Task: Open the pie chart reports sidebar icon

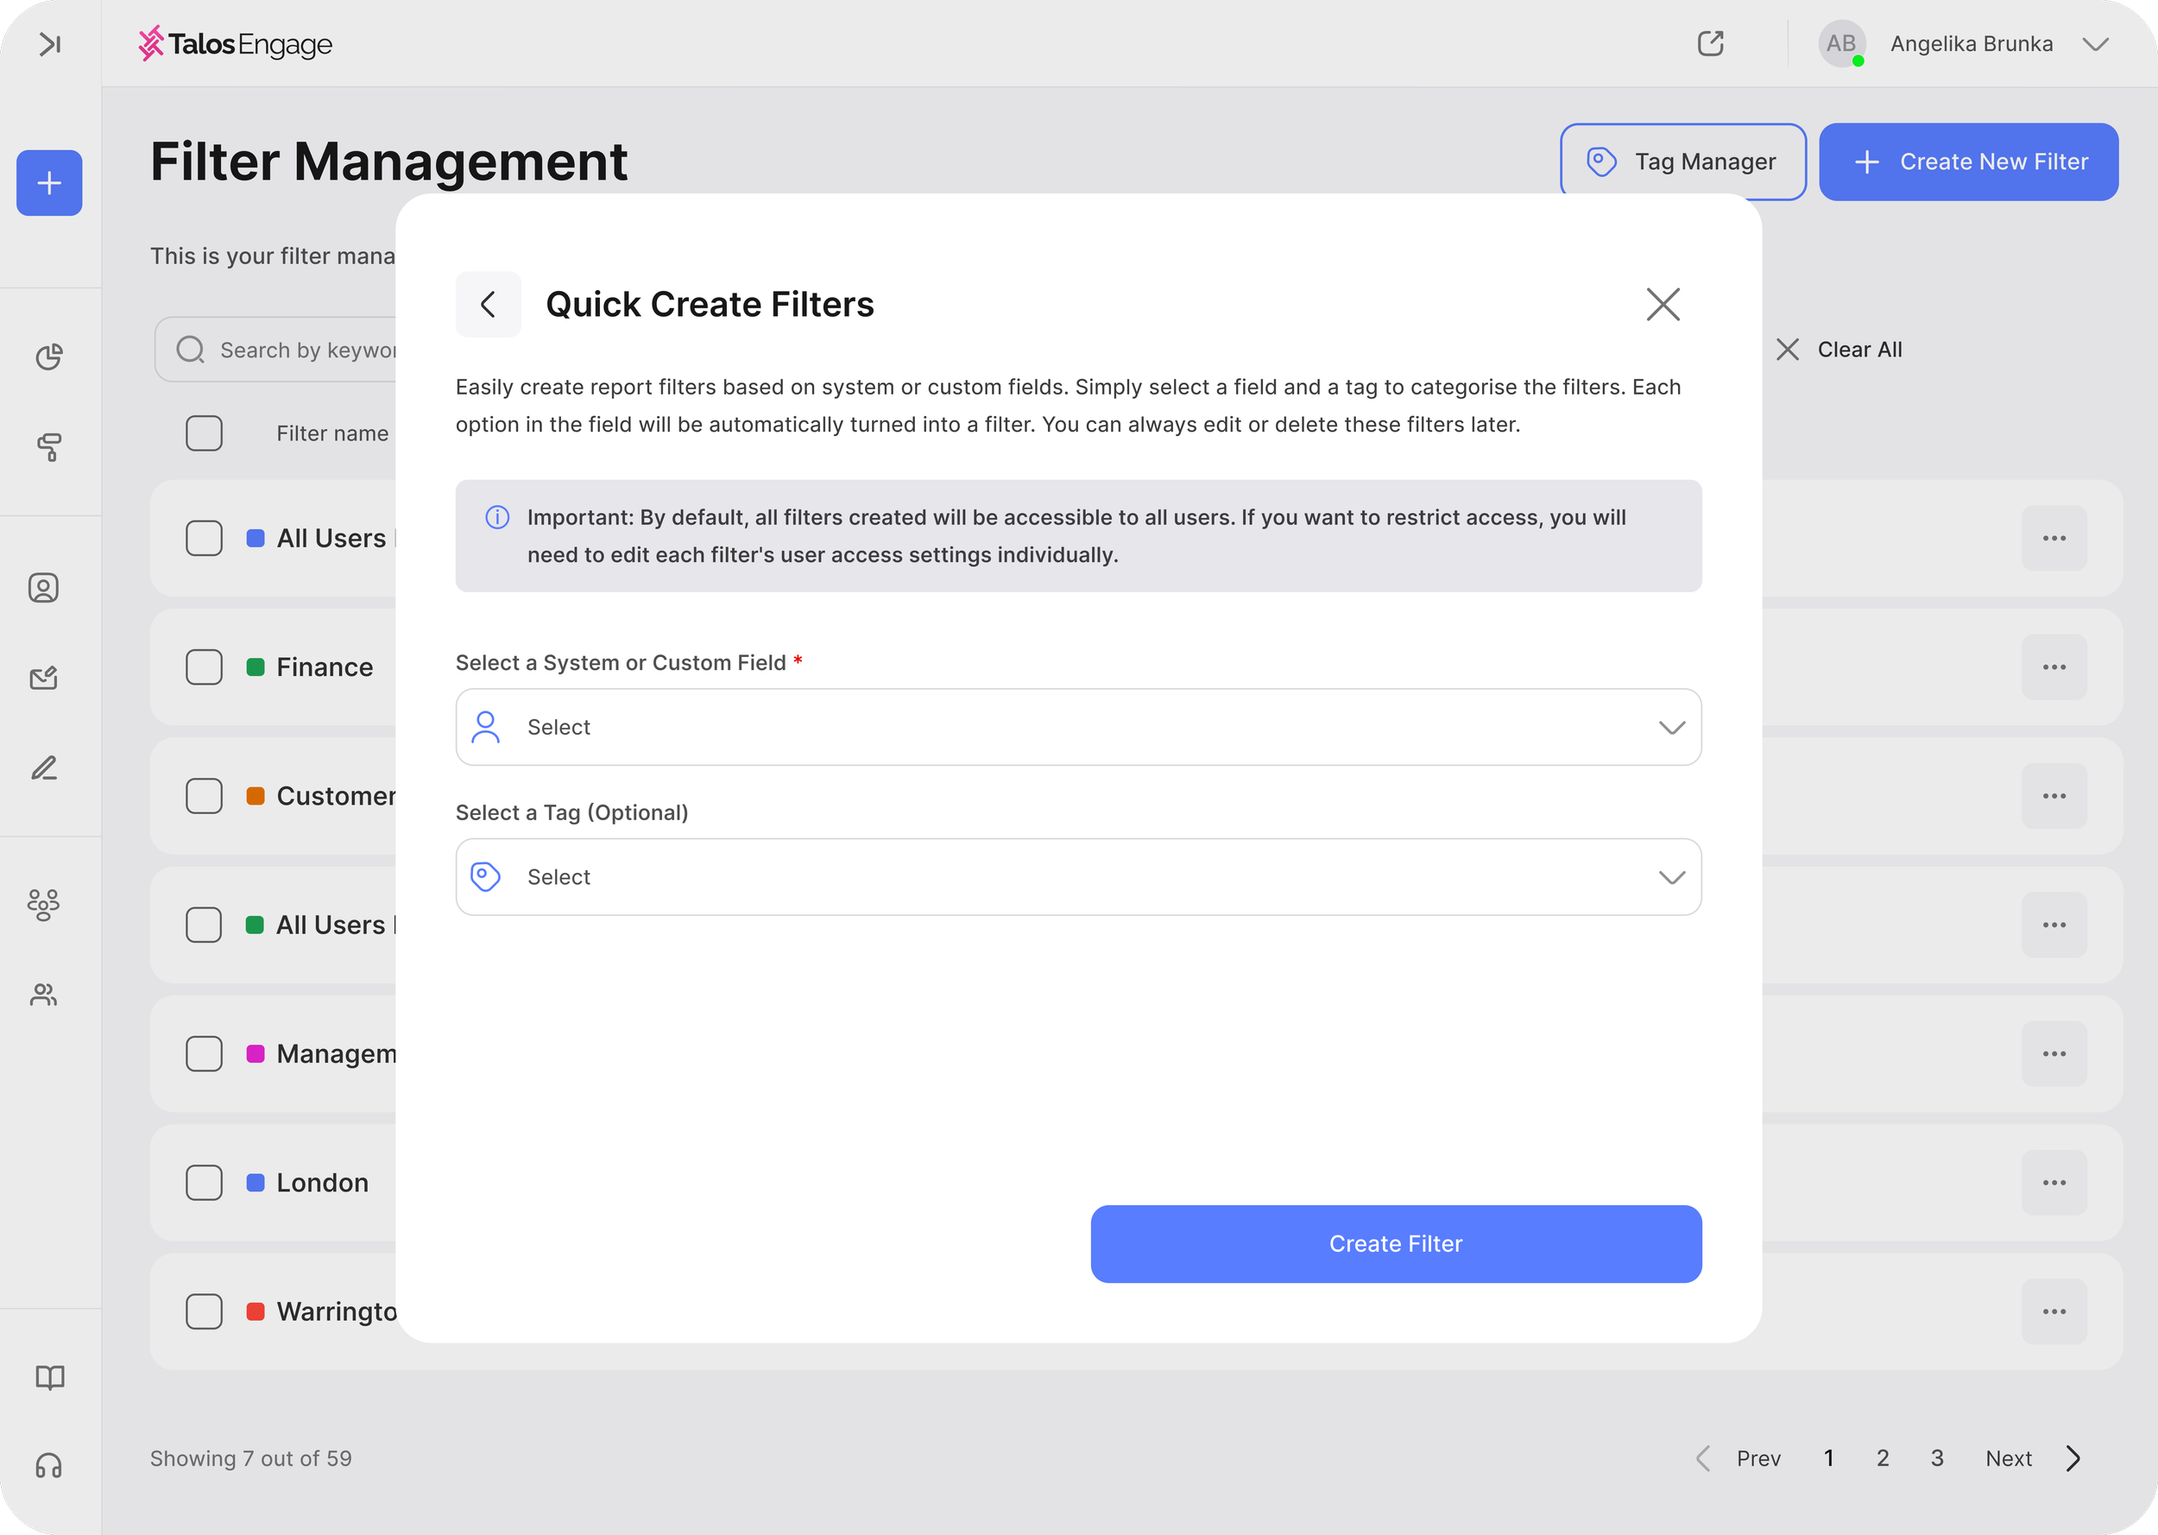Action: (49, 357)
